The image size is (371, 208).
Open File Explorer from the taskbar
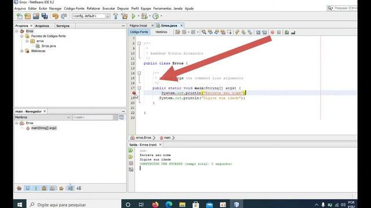(x=182, y=205)
